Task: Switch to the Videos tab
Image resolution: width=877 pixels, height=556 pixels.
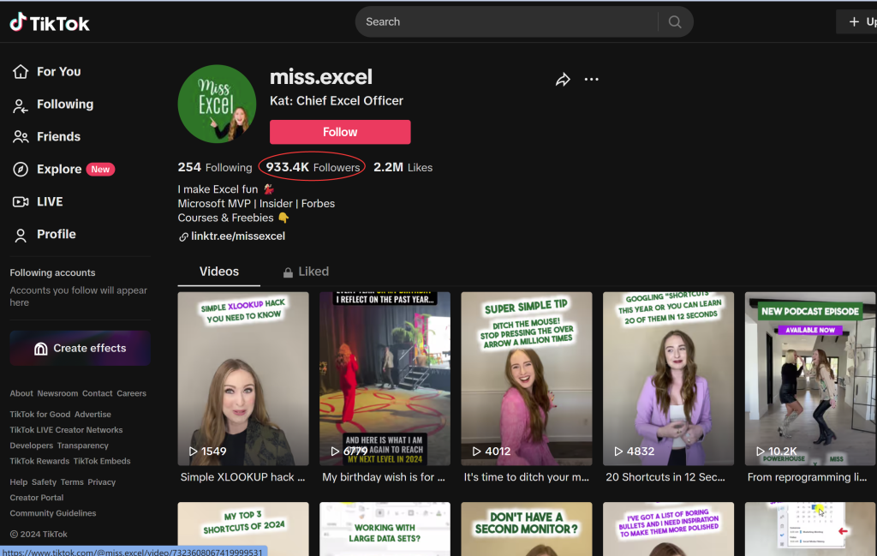Action: pyautogui.click(x=218, y=272)
